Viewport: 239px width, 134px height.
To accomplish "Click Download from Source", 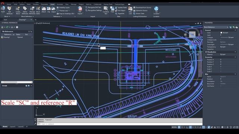I will pyautogui.click(x=142, y=7).
